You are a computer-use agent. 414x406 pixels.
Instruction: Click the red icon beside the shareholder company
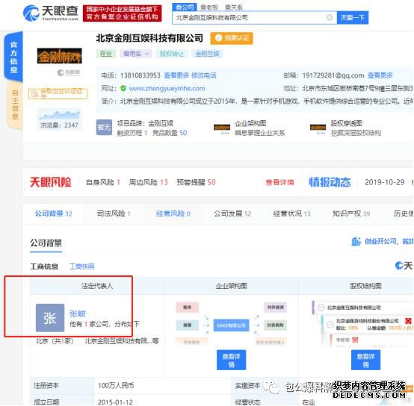[408, 321]
